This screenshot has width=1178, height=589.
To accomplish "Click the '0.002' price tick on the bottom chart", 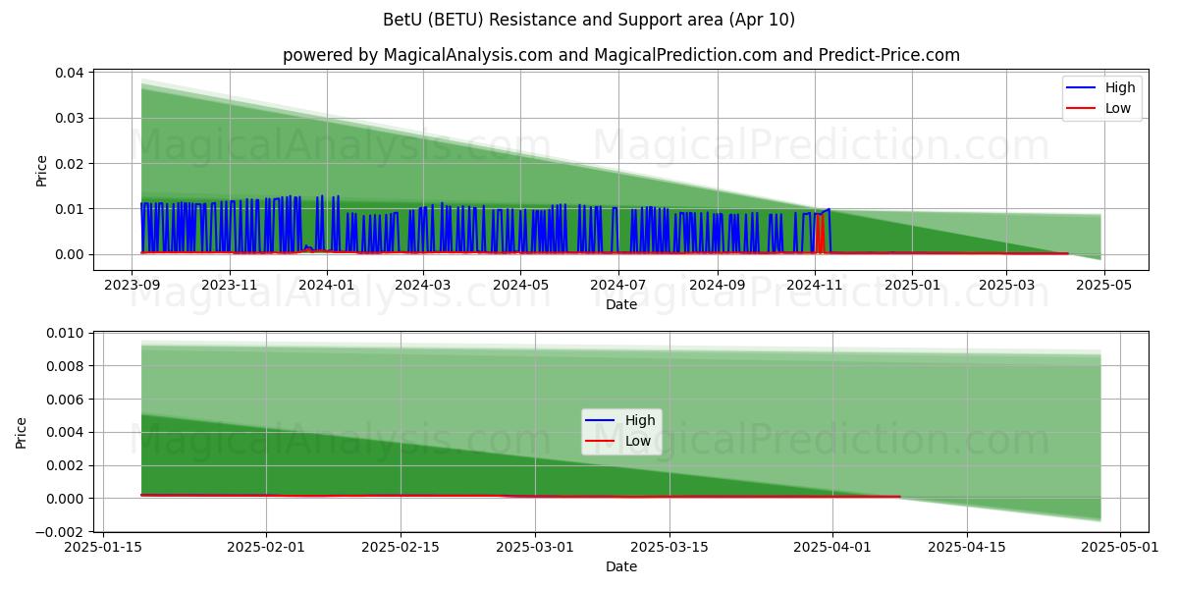I will click(66, 465).
